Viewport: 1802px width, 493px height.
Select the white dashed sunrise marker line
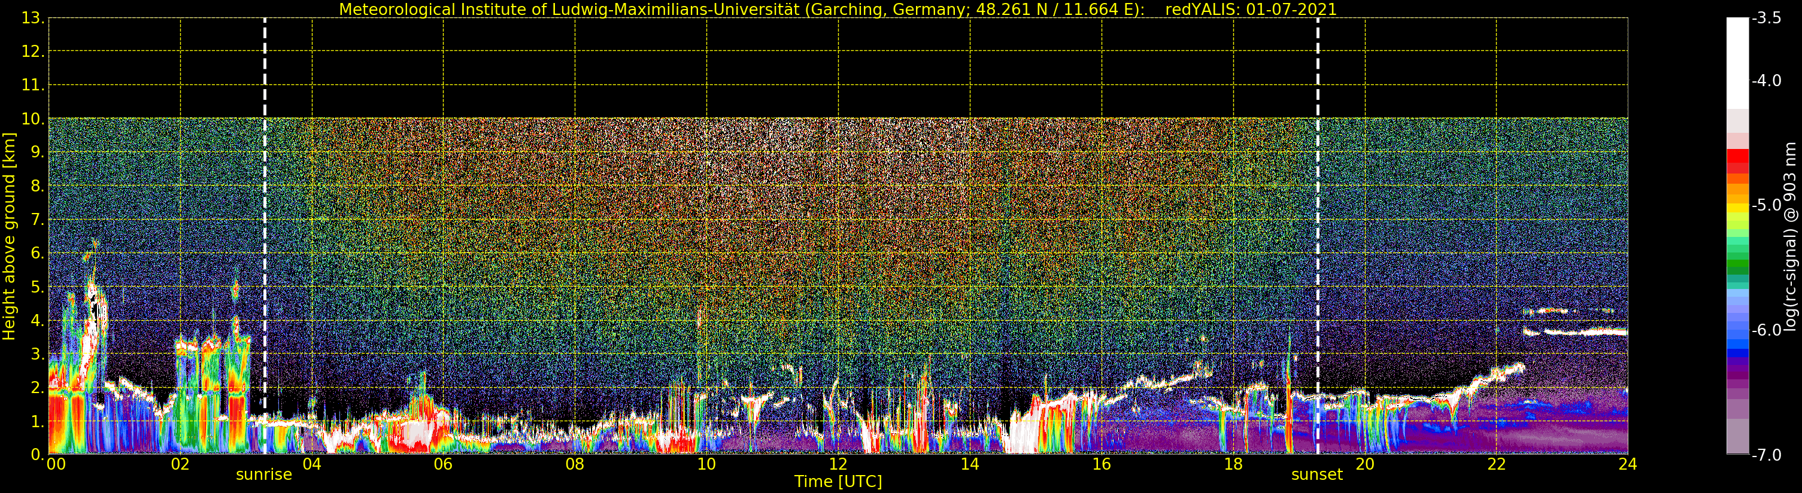pyautogui.click(x=265, y=236)
